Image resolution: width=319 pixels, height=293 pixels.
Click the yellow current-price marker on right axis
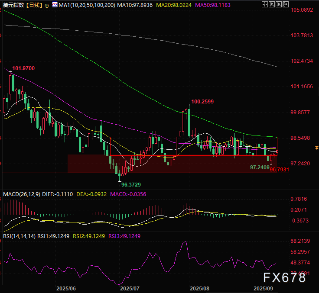pyautogui.click(x=316, y=148)
